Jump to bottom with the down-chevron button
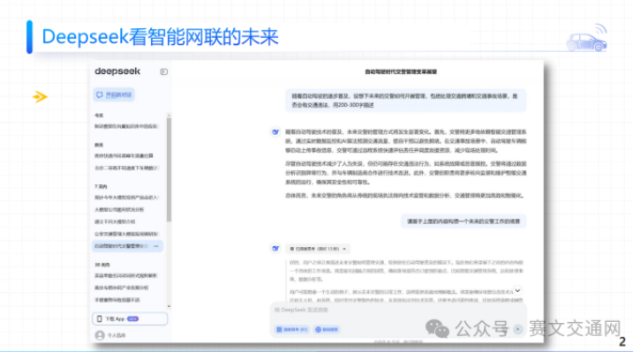633x352 pixels. point(517,290)
